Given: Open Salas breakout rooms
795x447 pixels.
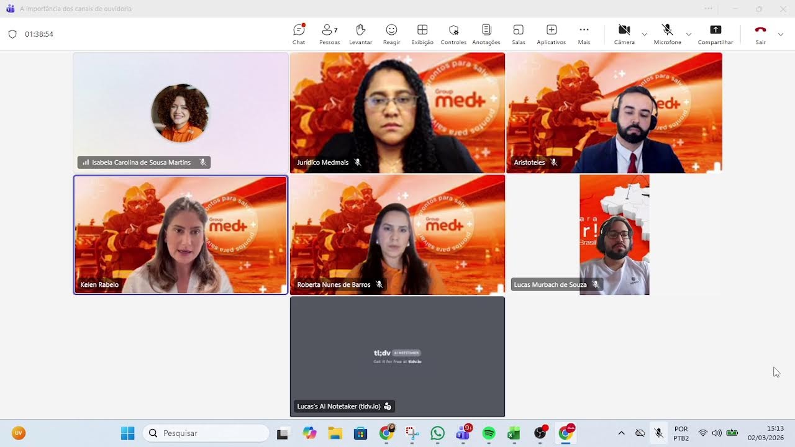Looking at the screenshot, I should [x=519, y=34].
